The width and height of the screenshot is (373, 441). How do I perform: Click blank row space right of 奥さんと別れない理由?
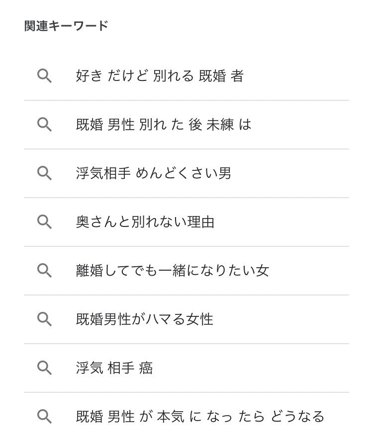pos(281,222)
